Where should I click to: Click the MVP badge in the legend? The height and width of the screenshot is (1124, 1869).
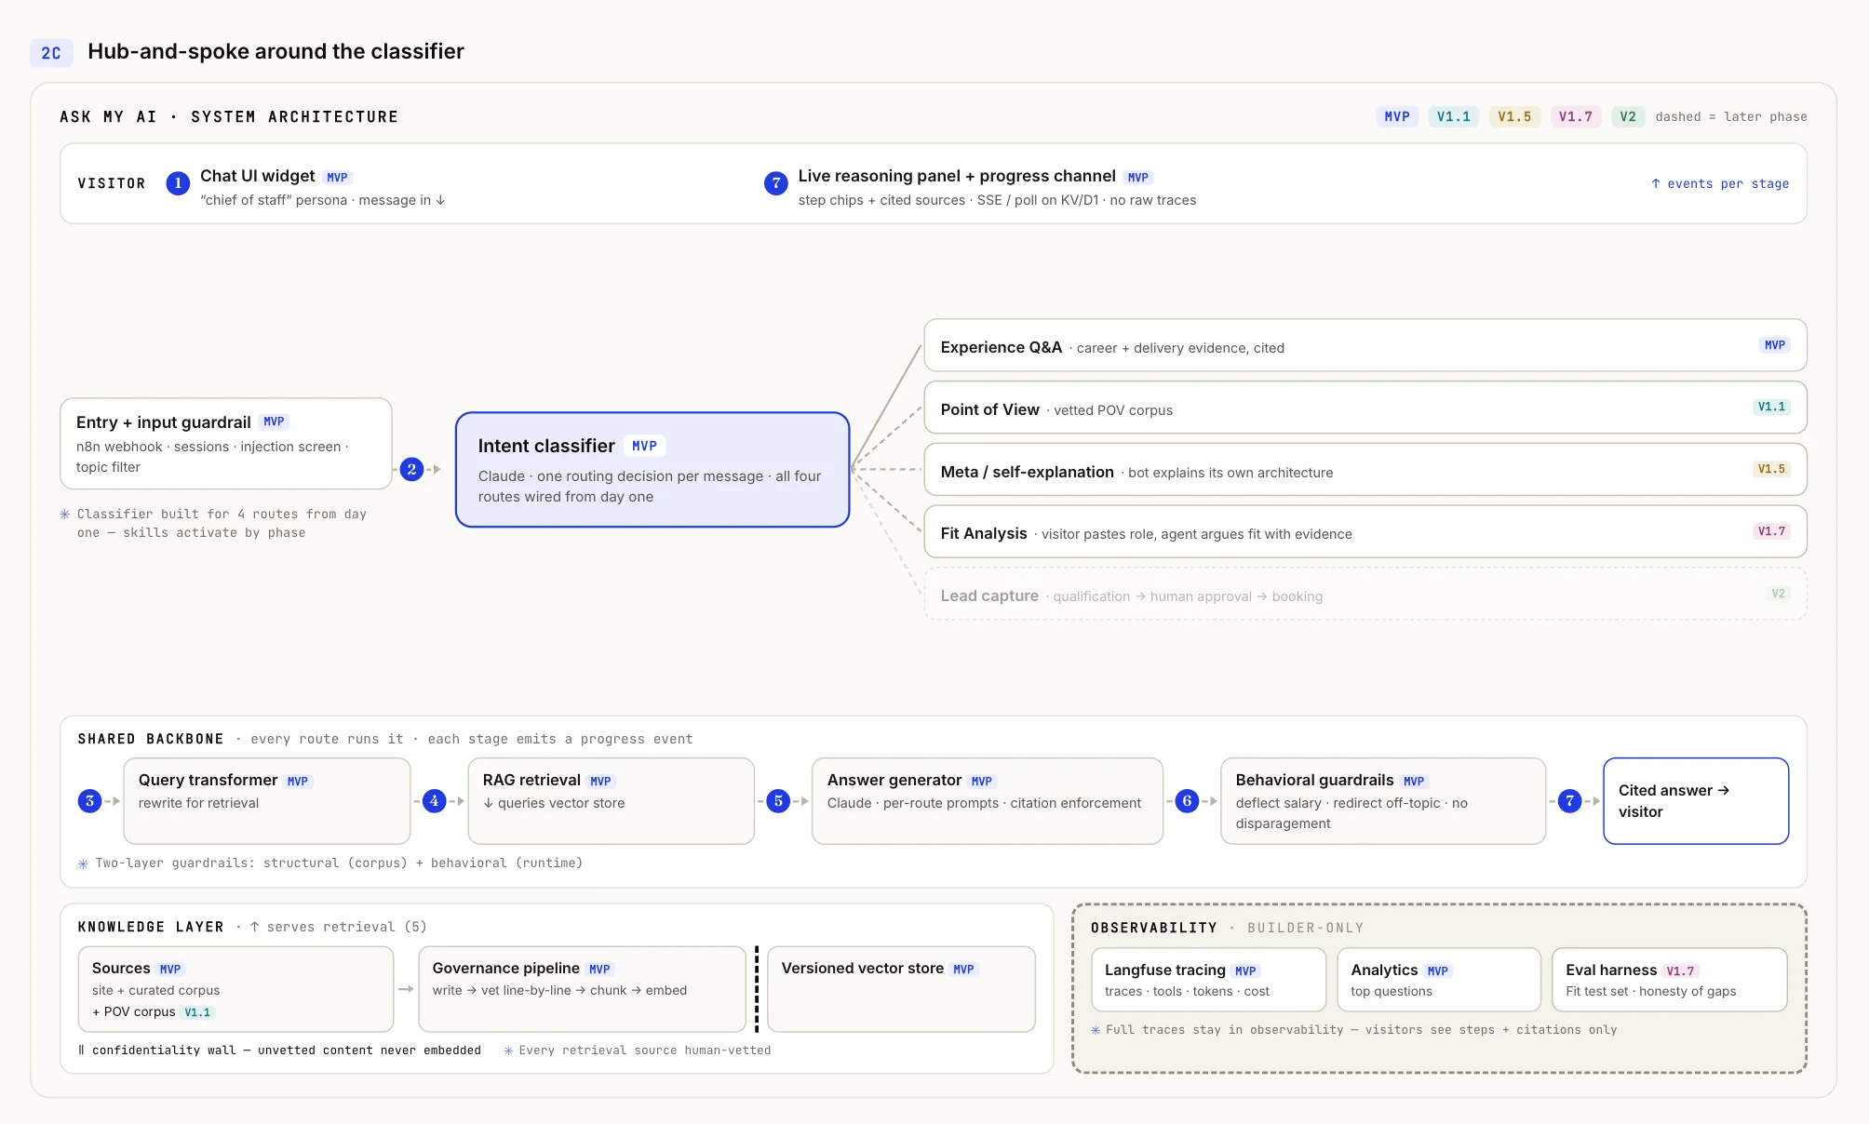pyautogui.click(x=1397, y=117)
